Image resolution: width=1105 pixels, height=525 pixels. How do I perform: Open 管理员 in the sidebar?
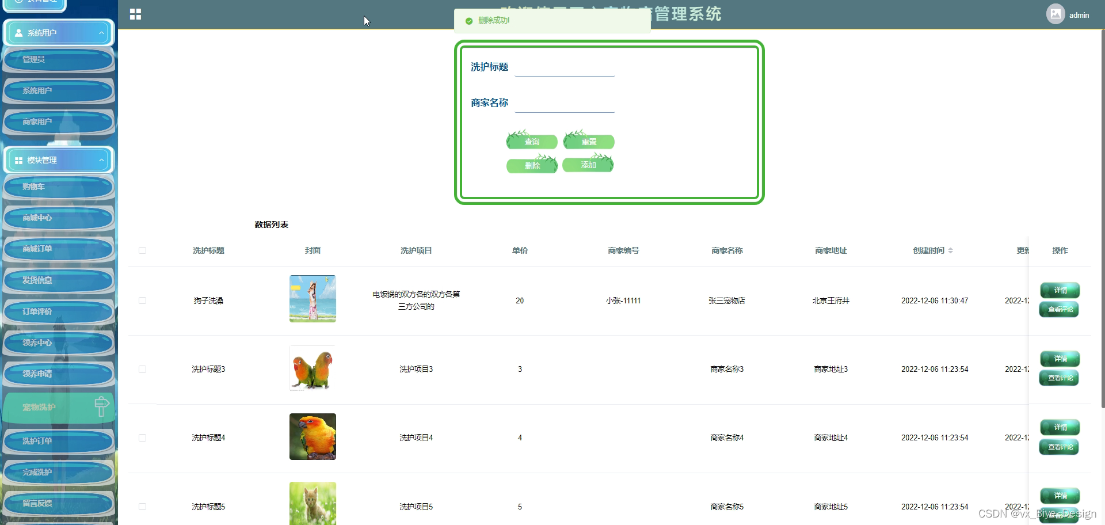(59, 59)
